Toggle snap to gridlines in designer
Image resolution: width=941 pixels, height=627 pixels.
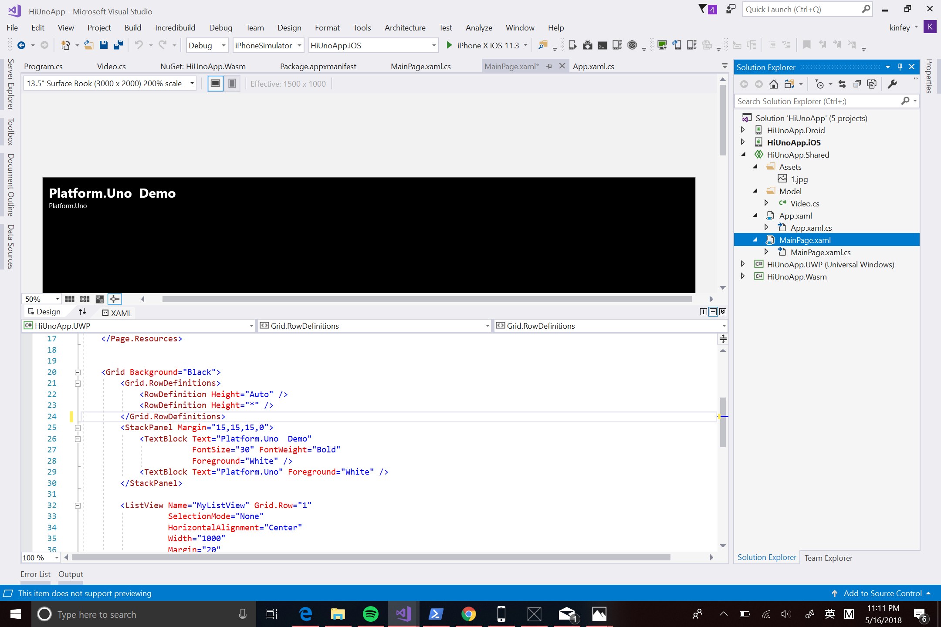[85, 299]
